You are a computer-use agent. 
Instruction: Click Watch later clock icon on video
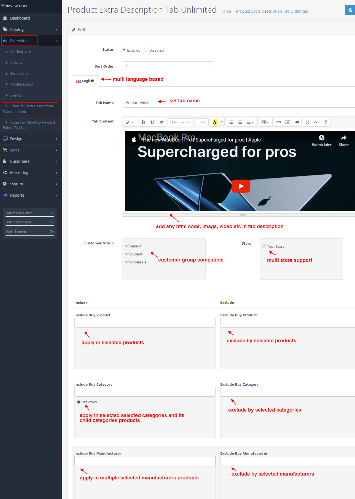322,138
